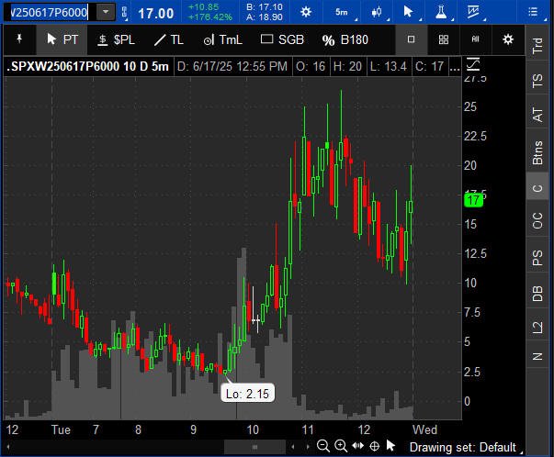The width and height of the screenshot is (554, 457).
Task: Select the TmL time level tool
Action: 223,39
